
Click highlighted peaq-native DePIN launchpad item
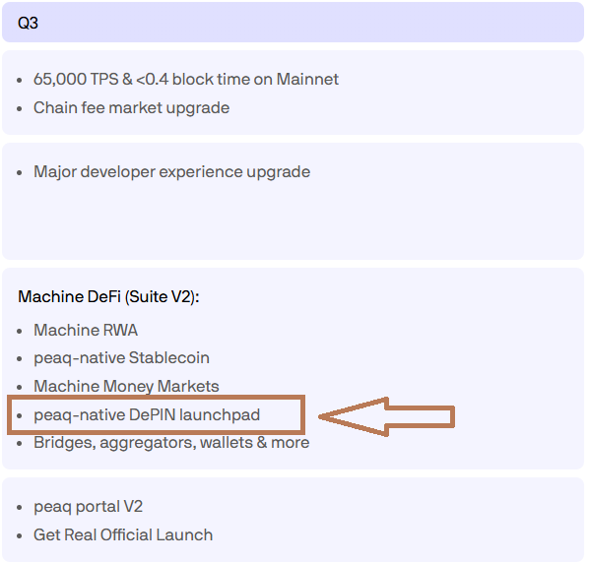tap(147, 415)
